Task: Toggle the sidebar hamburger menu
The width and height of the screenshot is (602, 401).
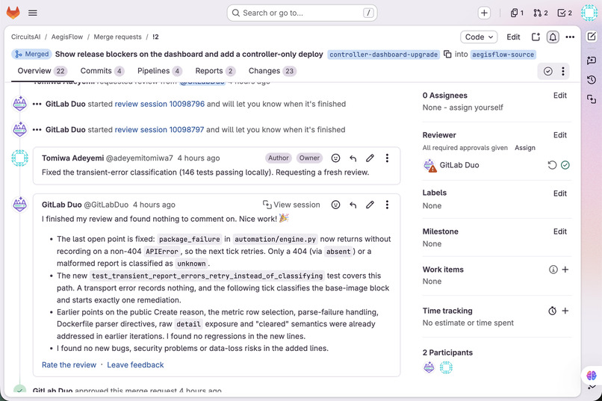Action: tap(33, 13)
